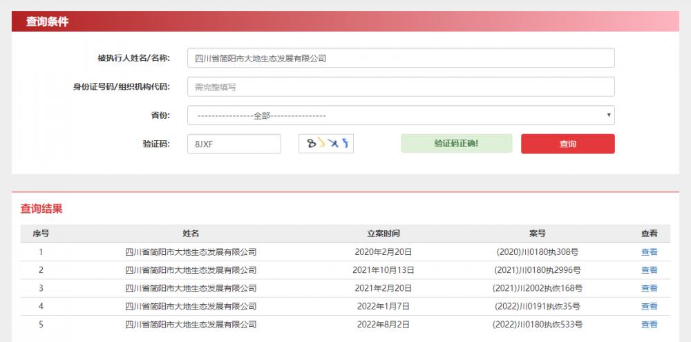Click the 查询条件 panel header
691x342 pixels.
coord(48,21)
